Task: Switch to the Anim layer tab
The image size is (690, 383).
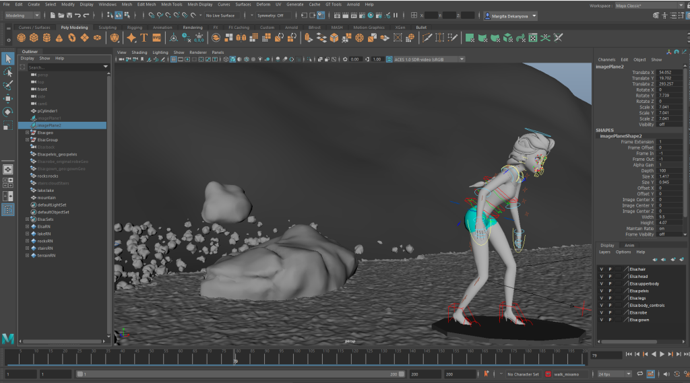Action: click(x=630, y=246)
